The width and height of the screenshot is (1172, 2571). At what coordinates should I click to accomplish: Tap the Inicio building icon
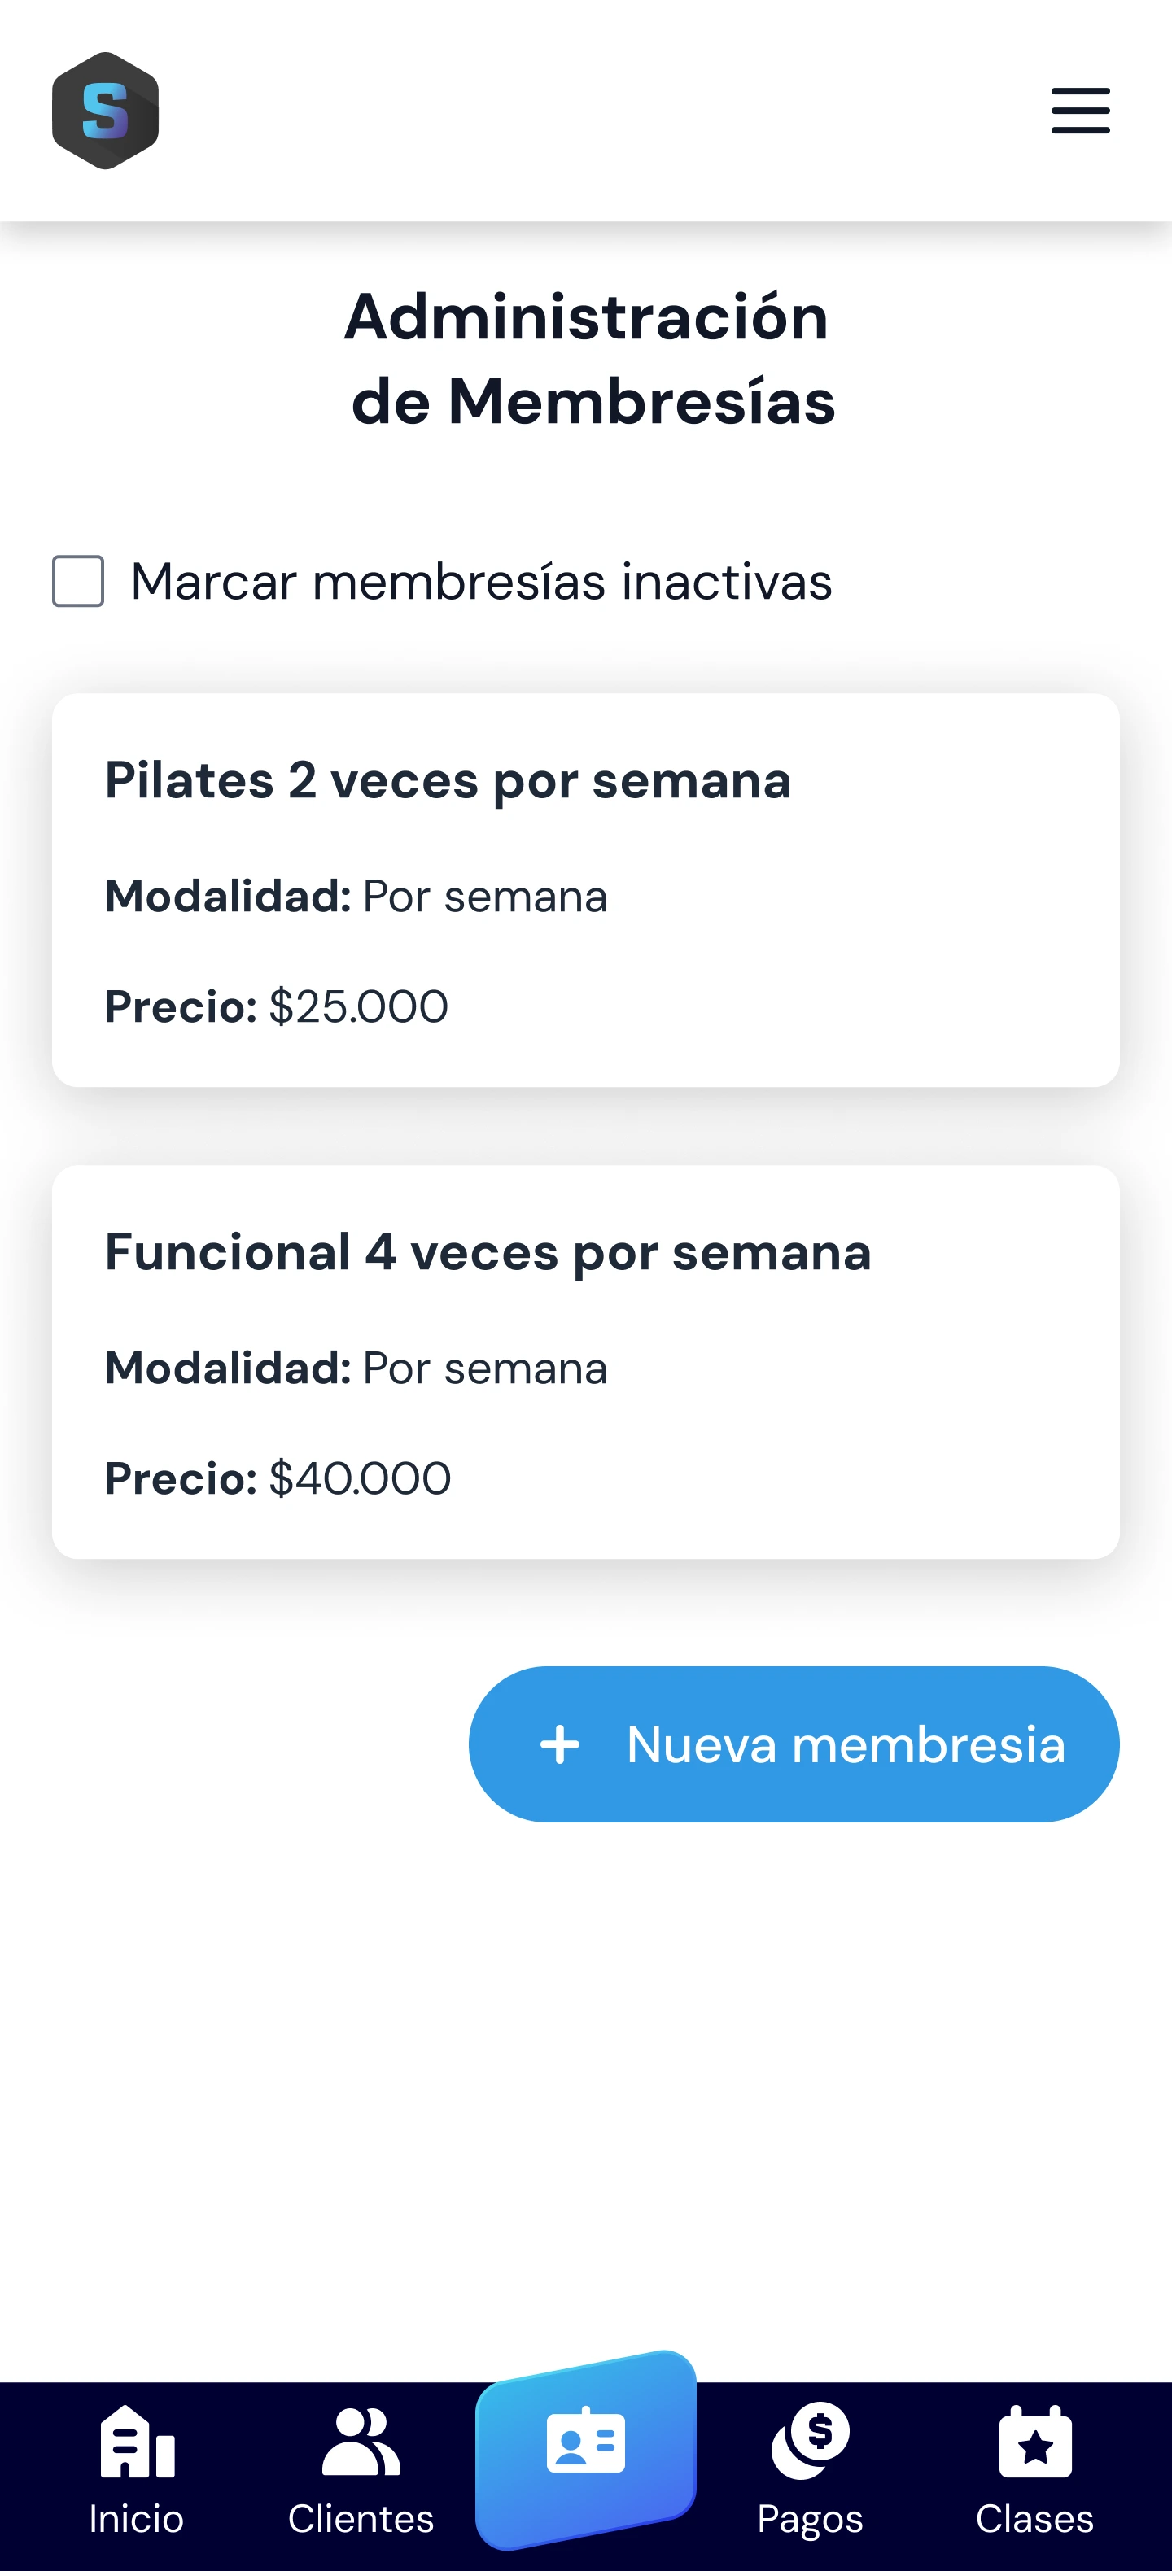[x=137, y=2442]
